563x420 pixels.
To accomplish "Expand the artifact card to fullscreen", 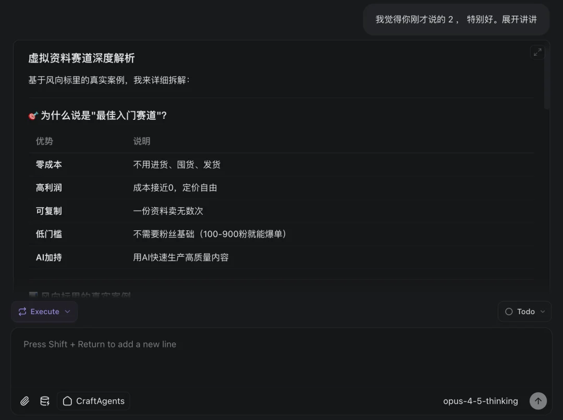I will [x=537, y=52].
